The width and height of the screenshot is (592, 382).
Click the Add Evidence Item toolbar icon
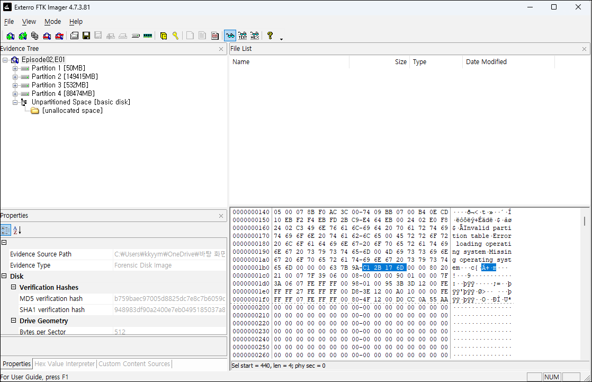(x=11, y=36)
